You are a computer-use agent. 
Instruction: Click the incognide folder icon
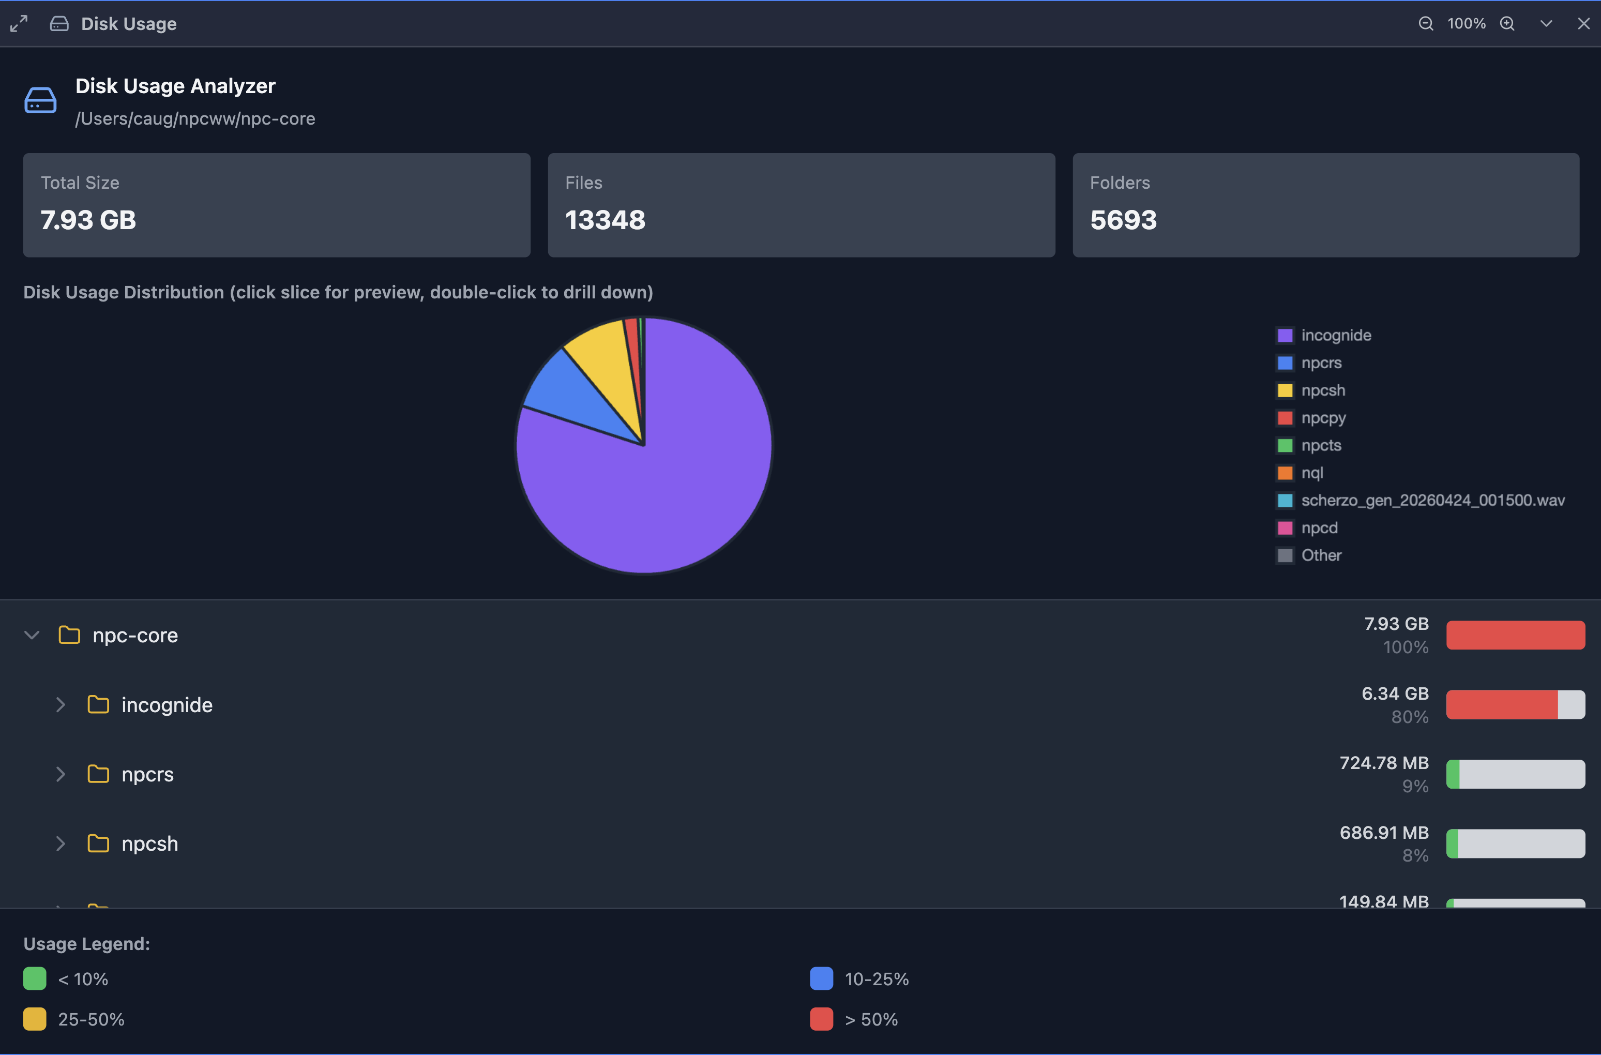[98, 704]
